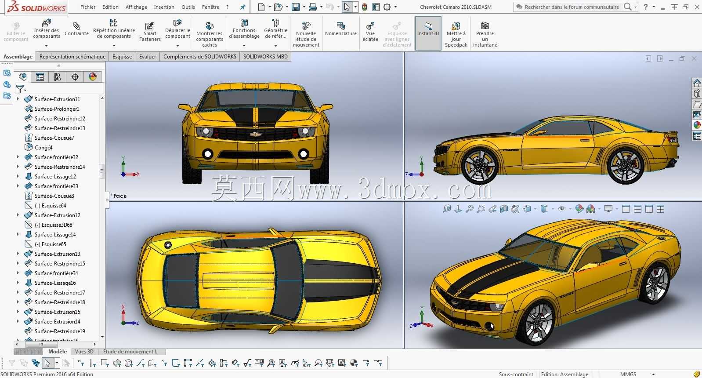Open file properties list icon
The height and width of the screenshot is (378, 702).
click(x=376, y=7)
